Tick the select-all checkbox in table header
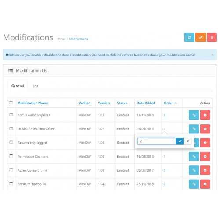Viewport: 220px width, 220px height. pyautogui.click(x=11, y=103)
